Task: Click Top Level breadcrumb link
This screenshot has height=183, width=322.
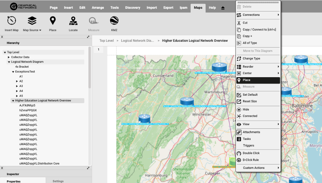Action: (x=106, y=41)
